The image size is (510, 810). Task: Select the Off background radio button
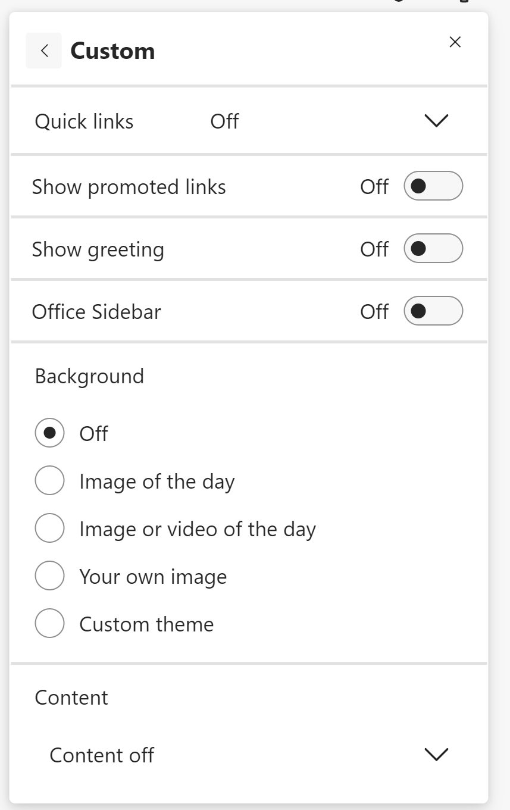[x=50, y=433]
